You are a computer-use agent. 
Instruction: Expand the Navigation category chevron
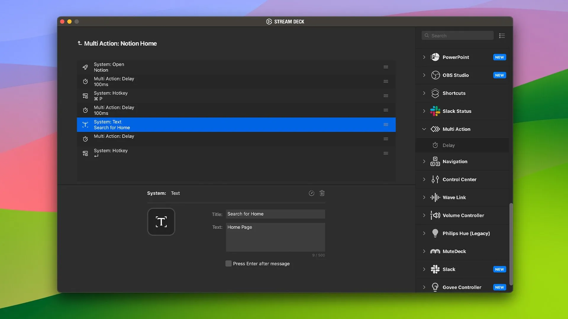pos(424,162)
